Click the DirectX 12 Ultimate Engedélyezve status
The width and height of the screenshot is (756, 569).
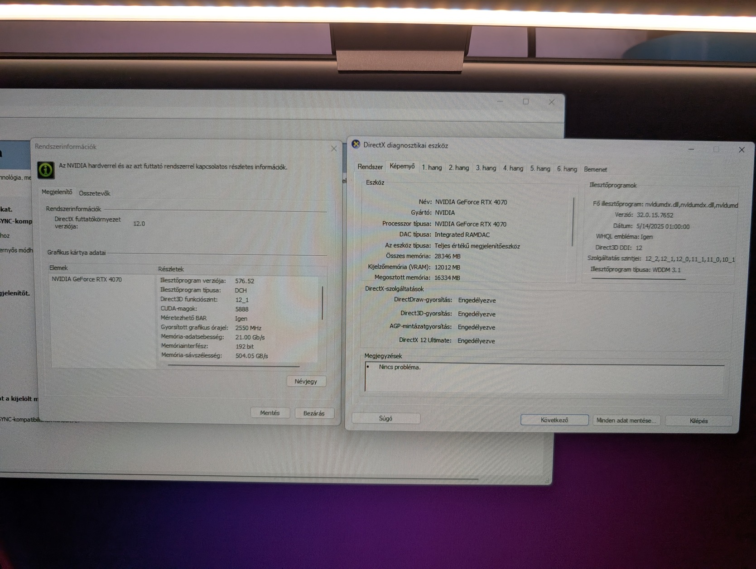point(476,341)
